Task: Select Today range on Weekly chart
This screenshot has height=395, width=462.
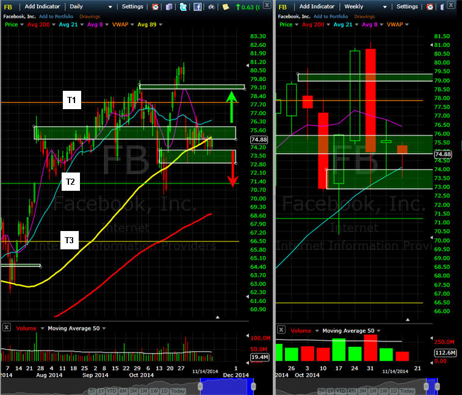Action: (407, 391)
